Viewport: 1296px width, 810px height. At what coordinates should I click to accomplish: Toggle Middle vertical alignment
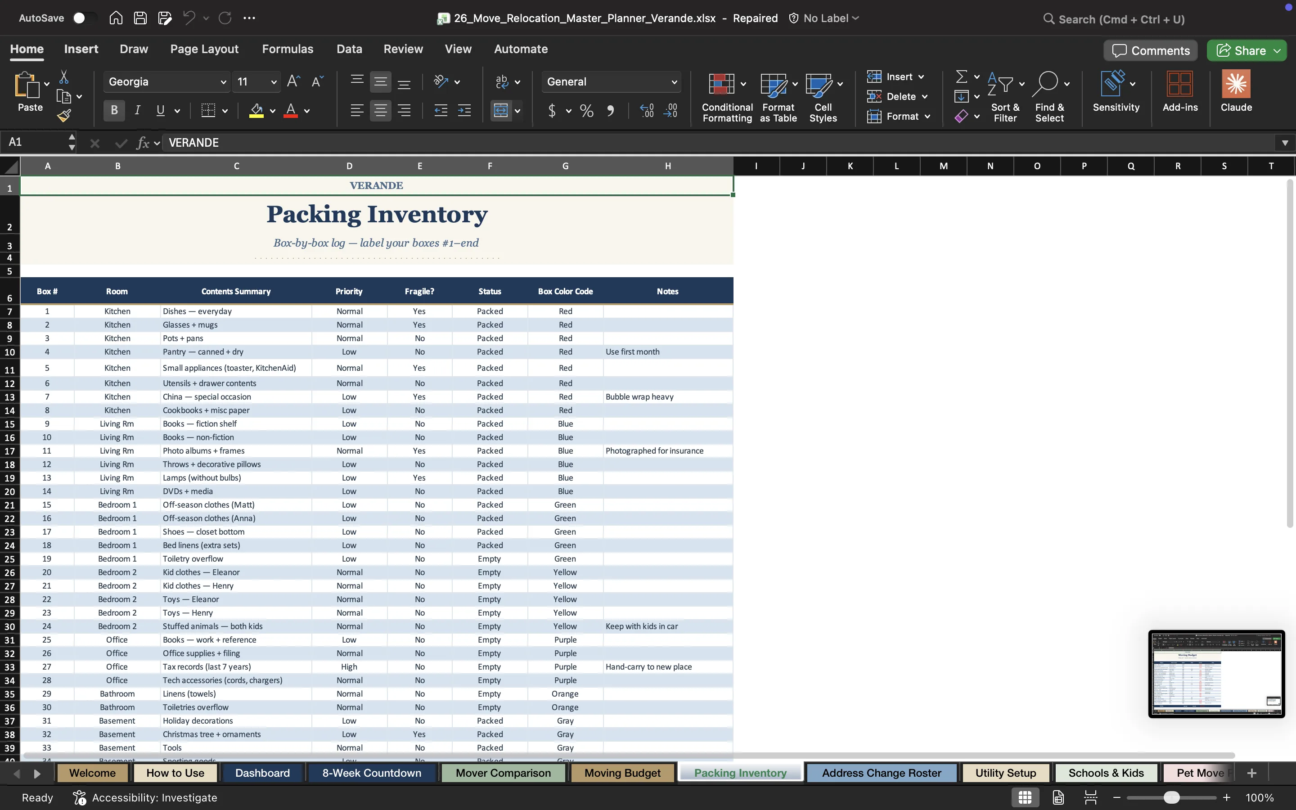click(x=380, y=81)
